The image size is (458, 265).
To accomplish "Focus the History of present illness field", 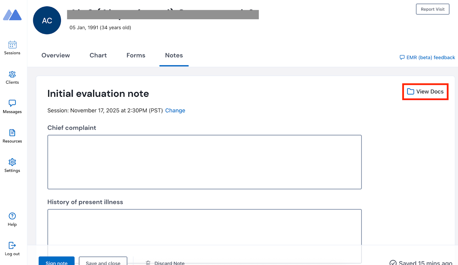I will 204,227.
